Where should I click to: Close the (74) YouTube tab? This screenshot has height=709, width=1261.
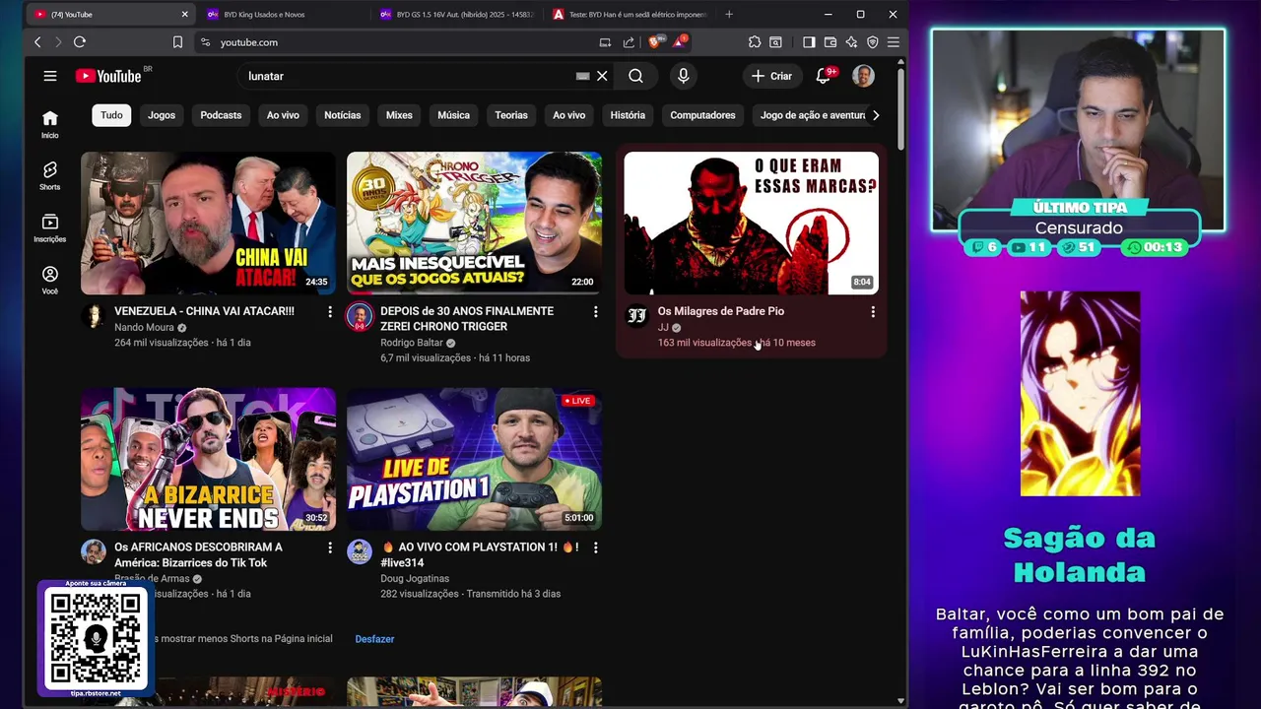coord(184,15)
